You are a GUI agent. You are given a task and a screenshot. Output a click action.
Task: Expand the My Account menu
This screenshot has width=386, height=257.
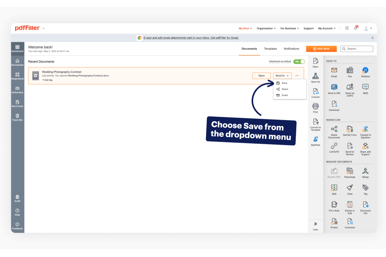pyautogui.click(x=327, y=28)
